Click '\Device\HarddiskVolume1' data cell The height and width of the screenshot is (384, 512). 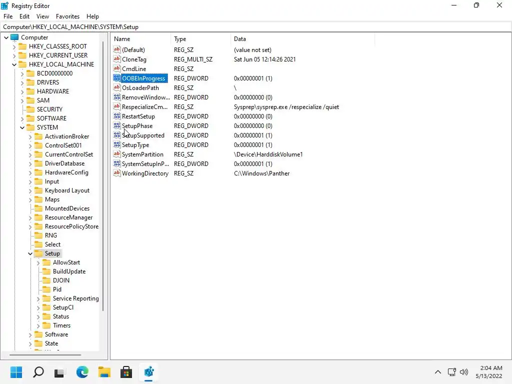pos(268,154)
